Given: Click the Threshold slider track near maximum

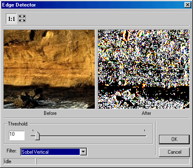Looking at the screenshot, I should [144, 136].
